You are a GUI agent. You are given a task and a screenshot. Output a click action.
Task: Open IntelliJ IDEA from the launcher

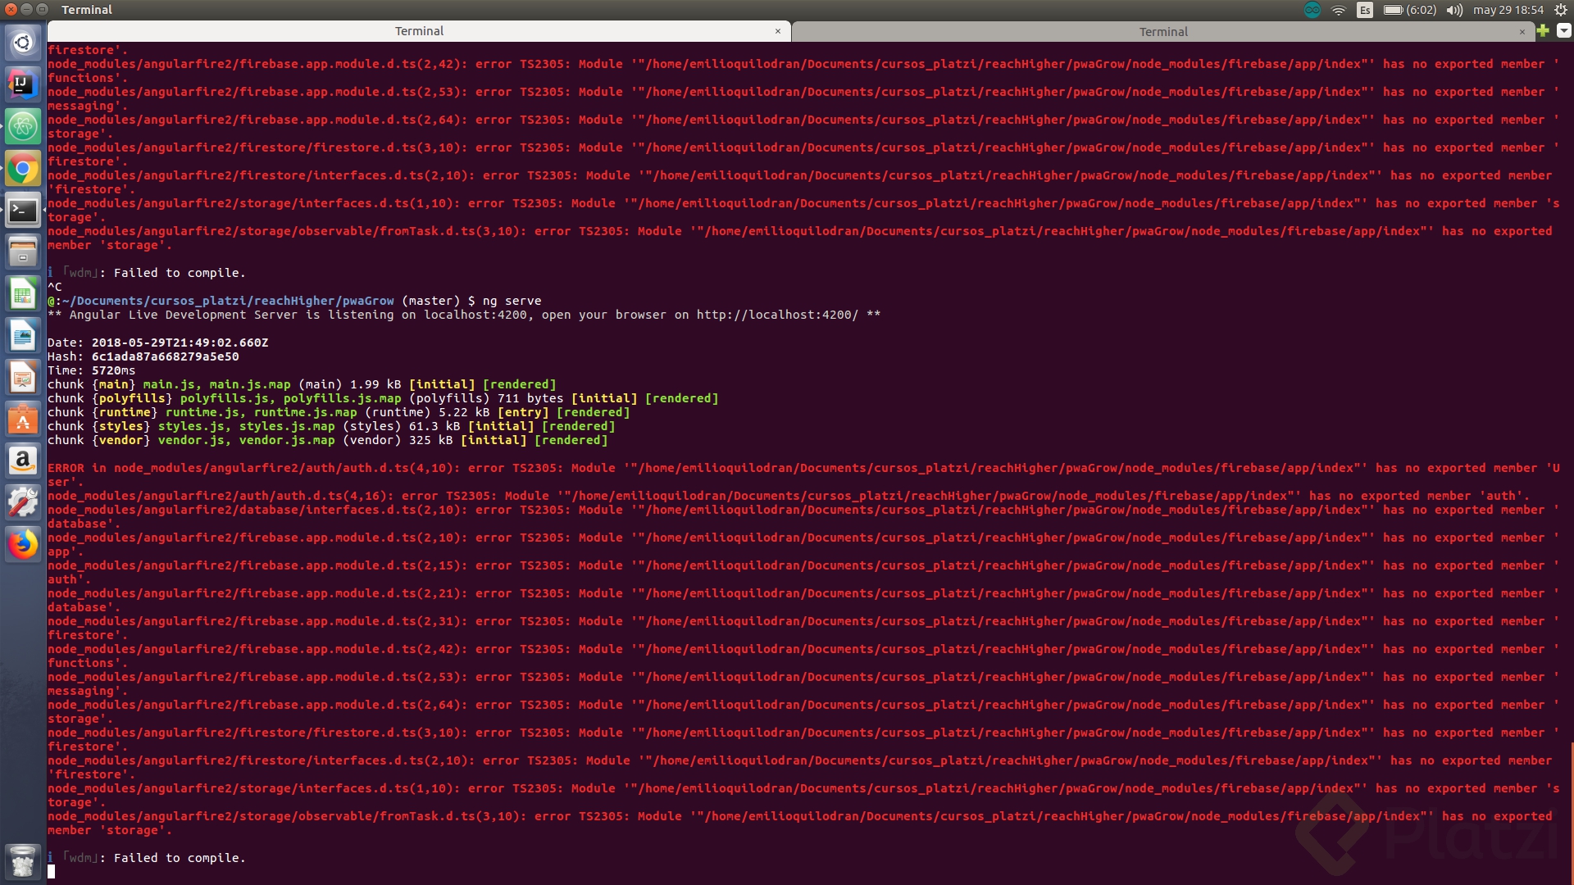23,84
